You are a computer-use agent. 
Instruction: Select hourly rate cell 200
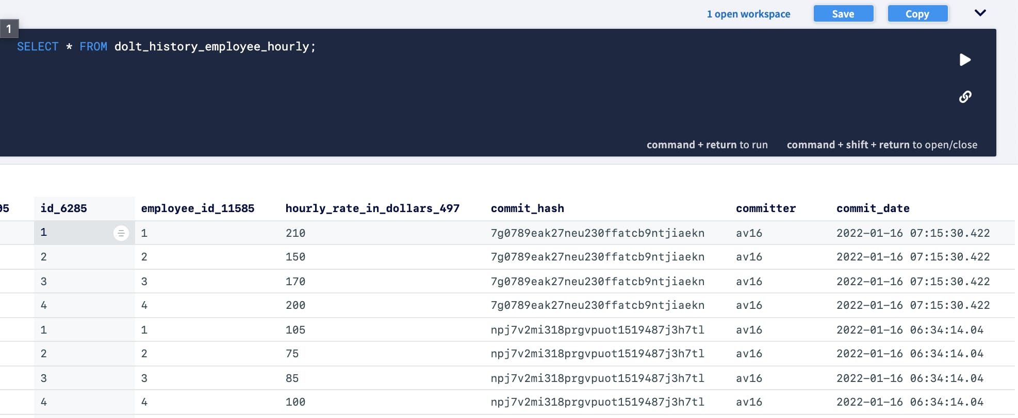tap(295, 305)
